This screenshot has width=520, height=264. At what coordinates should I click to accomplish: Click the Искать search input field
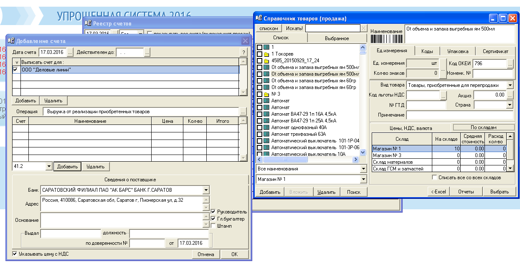pos(332,28)
